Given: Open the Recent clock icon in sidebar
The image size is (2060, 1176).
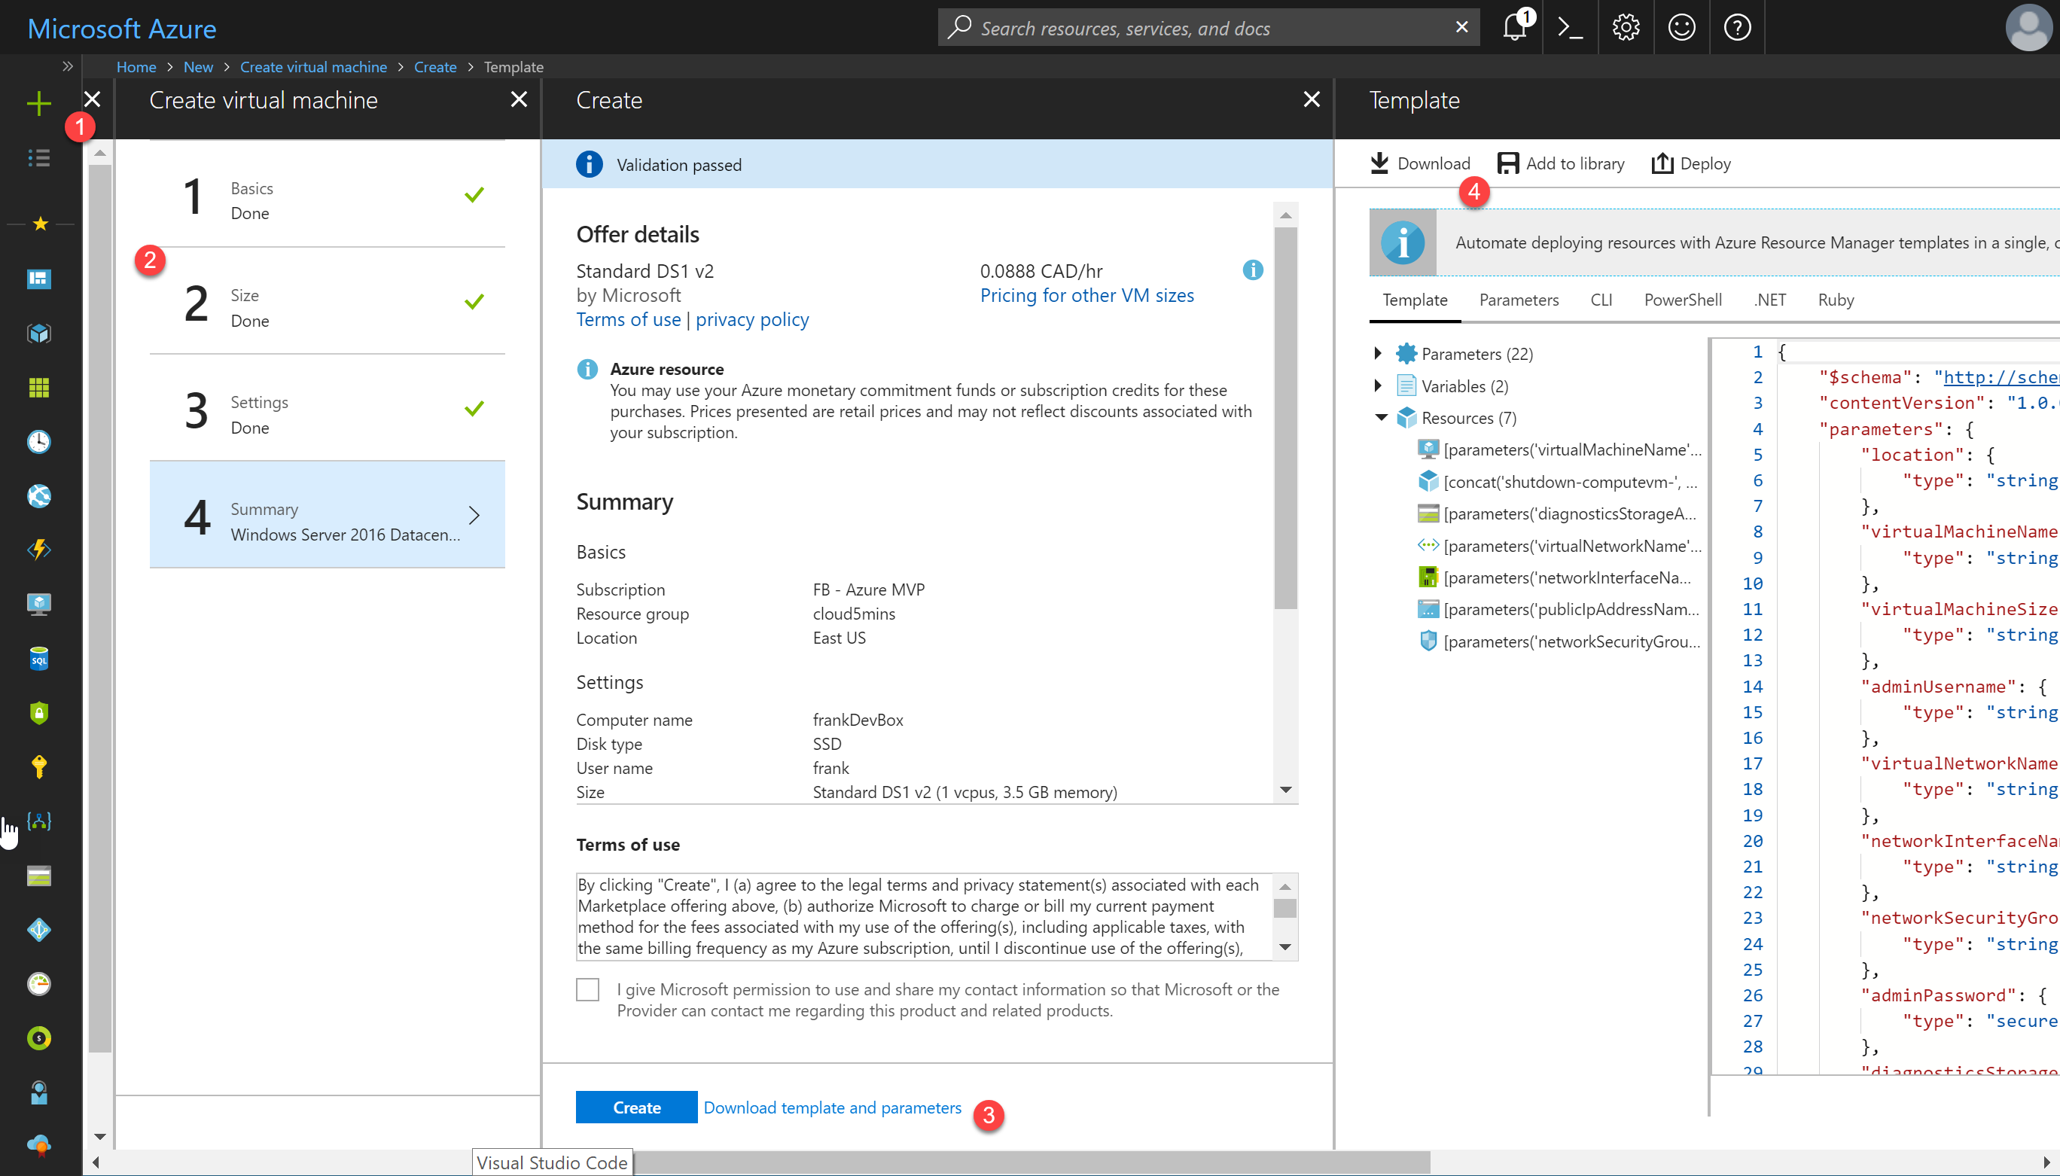Looking at the screenshot, I should coord(38,442).
